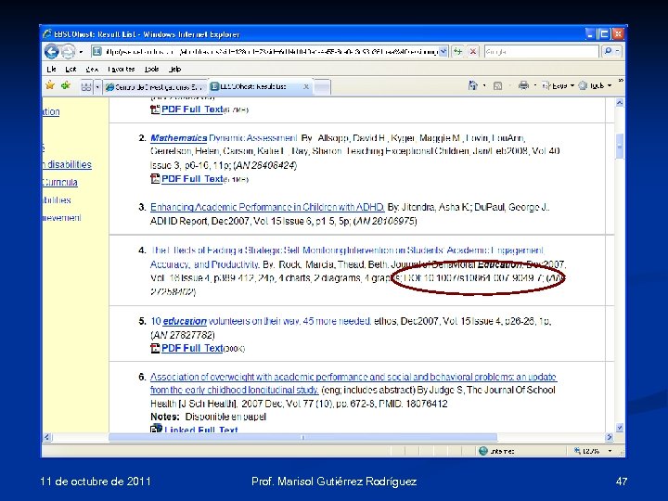Click the Refresh page icon
The height and width of the screenshot is (501, 668).
tap(458, 52)
